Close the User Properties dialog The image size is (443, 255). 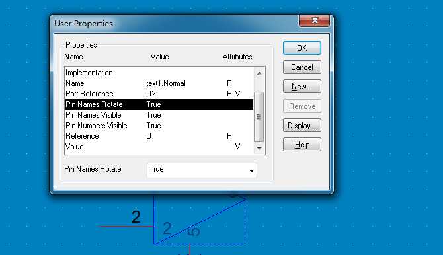pyautogui.click(x=314, y=20)
